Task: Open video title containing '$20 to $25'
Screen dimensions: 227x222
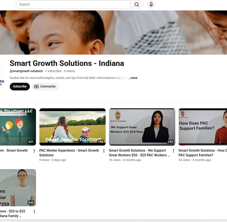Action: tap(13, 213)
